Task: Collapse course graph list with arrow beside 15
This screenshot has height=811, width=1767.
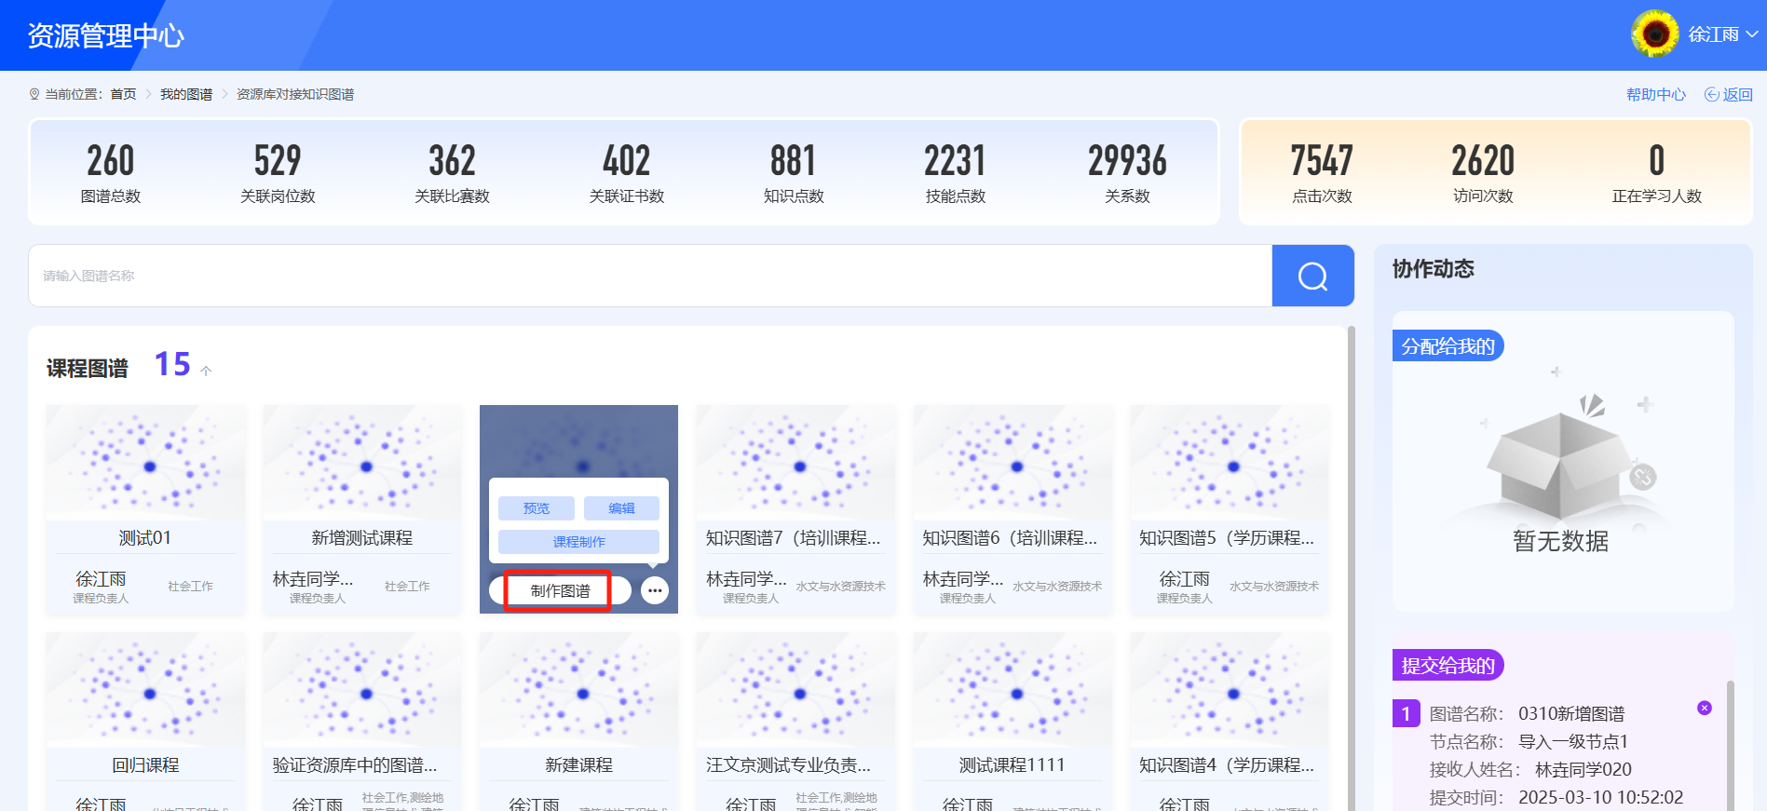Action: [206, 371]
